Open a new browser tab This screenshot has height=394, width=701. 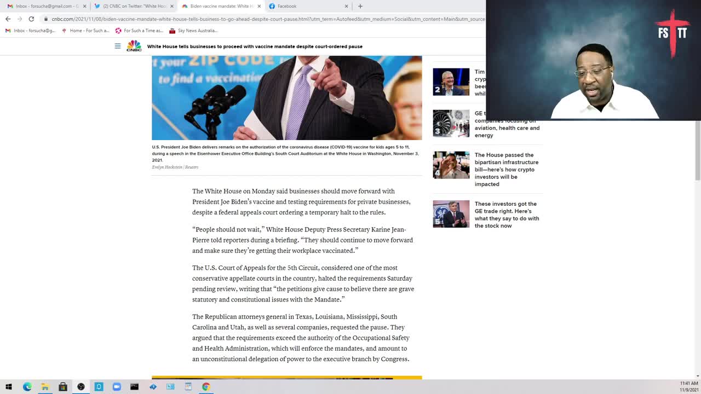click(360, 6)
